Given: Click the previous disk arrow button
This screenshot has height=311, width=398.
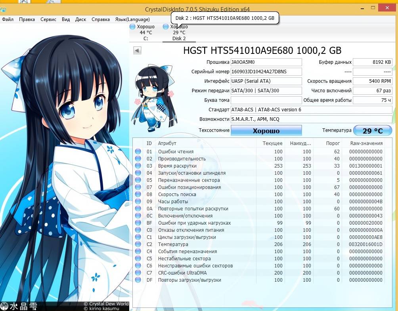Looking at the screenshot, I should [137, 50].
